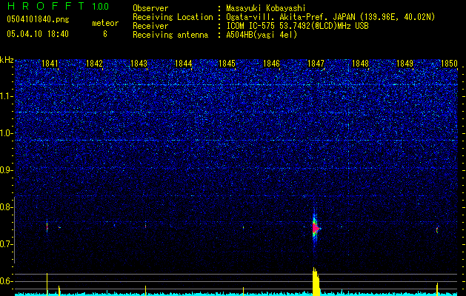This screenshot has width=466, height=296.
Task: Click the filename 0504101840.png
Action: coord(38,20)
